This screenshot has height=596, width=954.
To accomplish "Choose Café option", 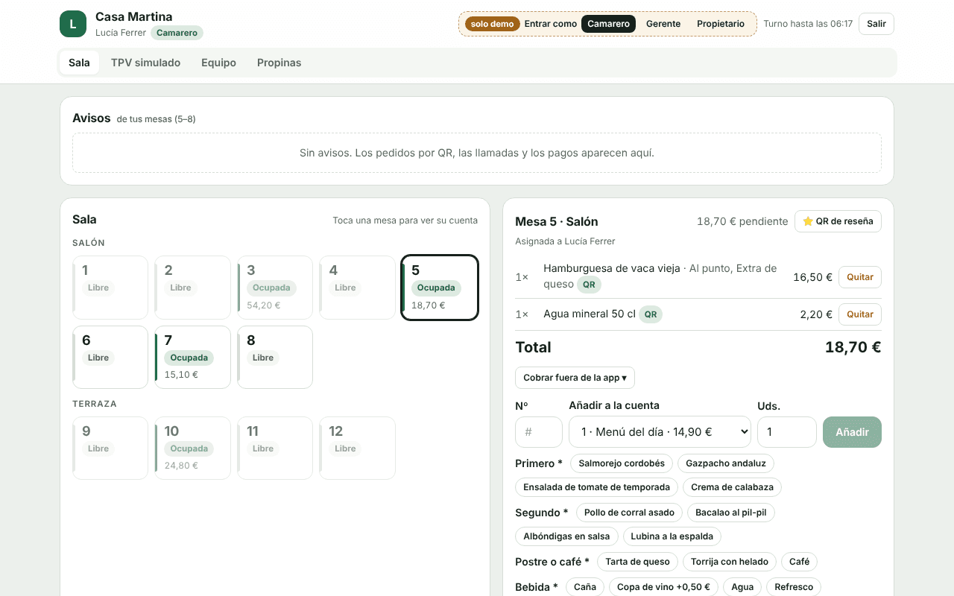I will (x=799, y=562).
